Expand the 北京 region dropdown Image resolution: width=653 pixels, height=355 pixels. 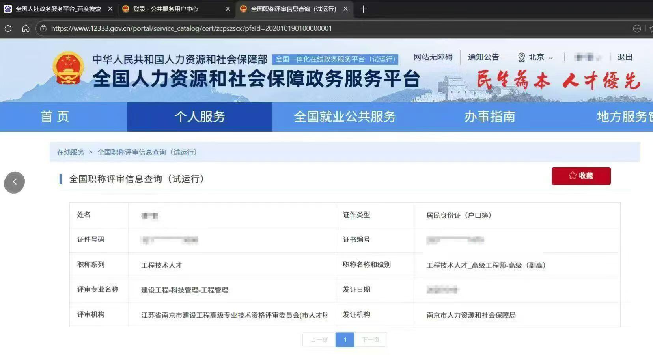(536, 57)
